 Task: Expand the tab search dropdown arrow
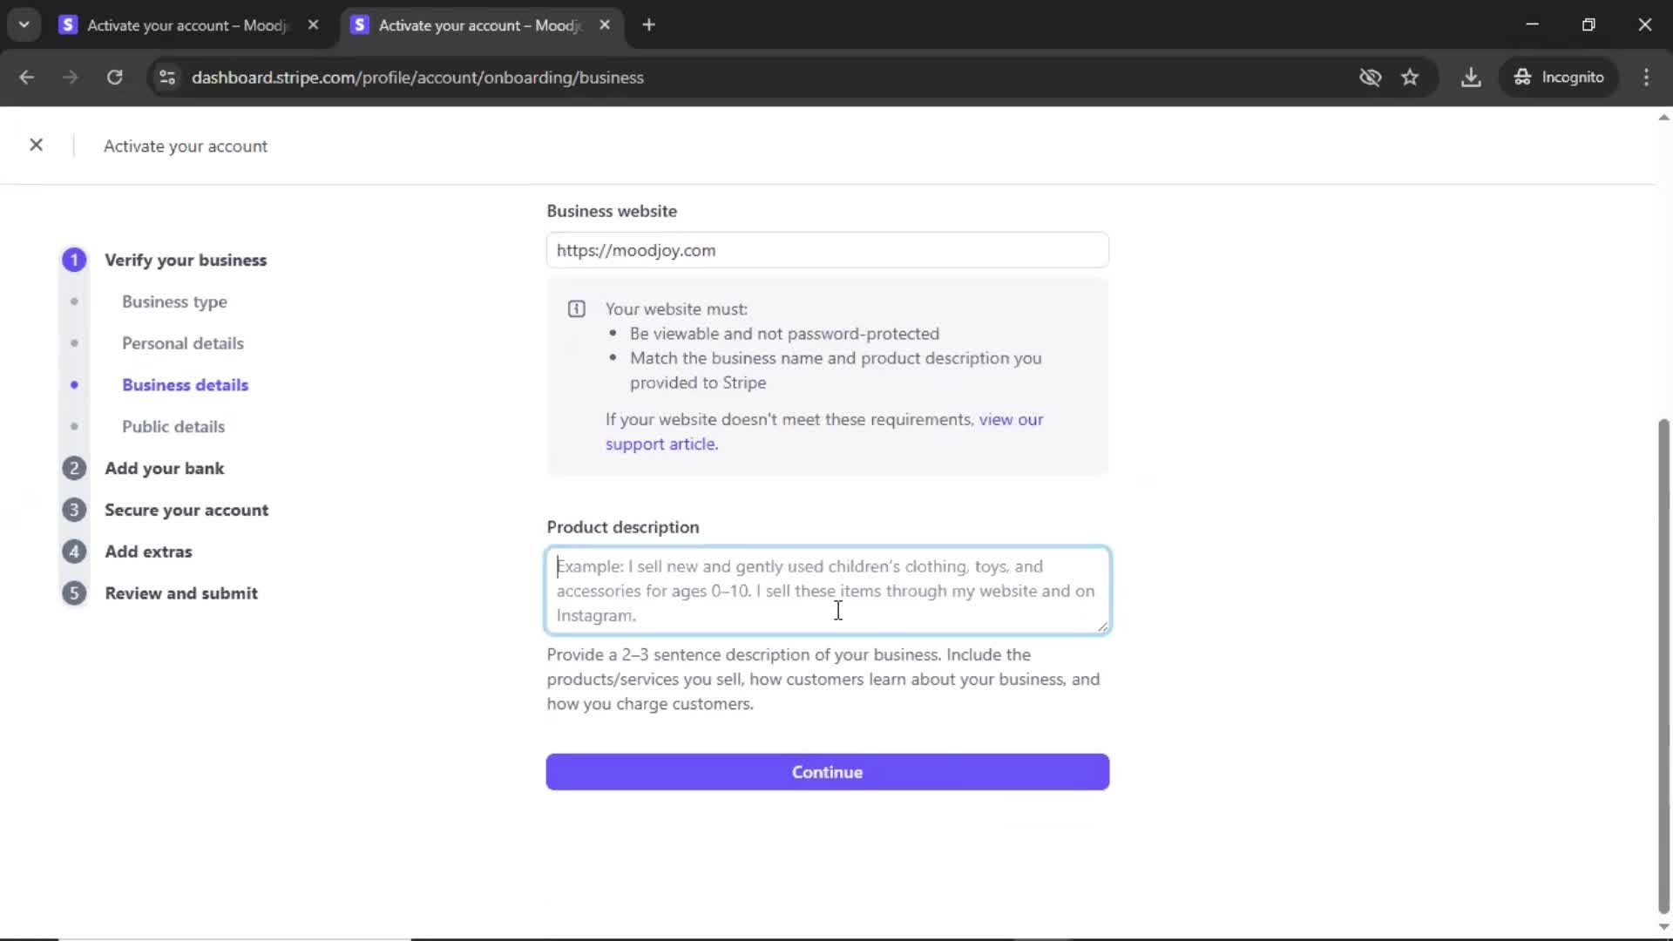[24, 25]
